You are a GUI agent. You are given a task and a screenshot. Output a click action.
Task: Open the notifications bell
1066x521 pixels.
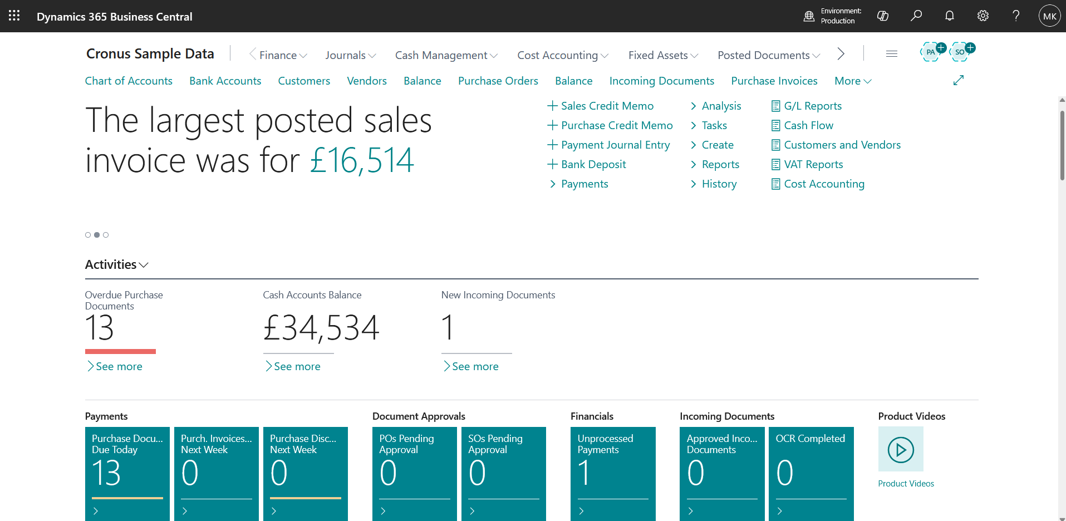click(949, 16)
